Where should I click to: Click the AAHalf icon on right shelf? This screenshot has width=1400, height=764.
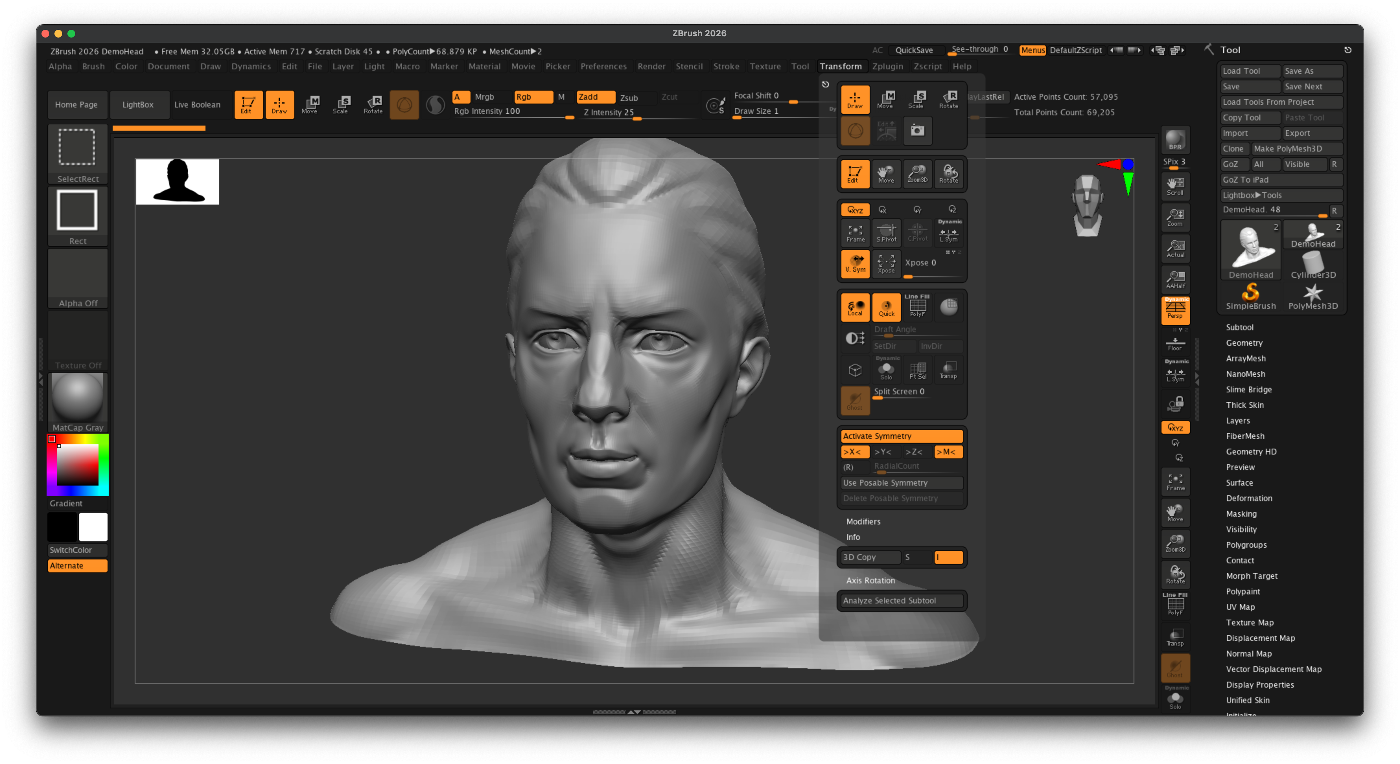(x=1175, y=279)
